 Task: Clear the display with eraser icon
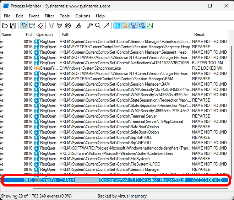40,26
